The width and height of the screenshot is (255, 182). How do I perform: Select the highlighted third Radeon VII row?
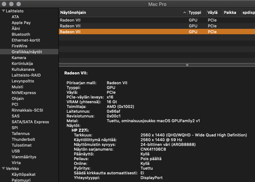tap(157, 32)
